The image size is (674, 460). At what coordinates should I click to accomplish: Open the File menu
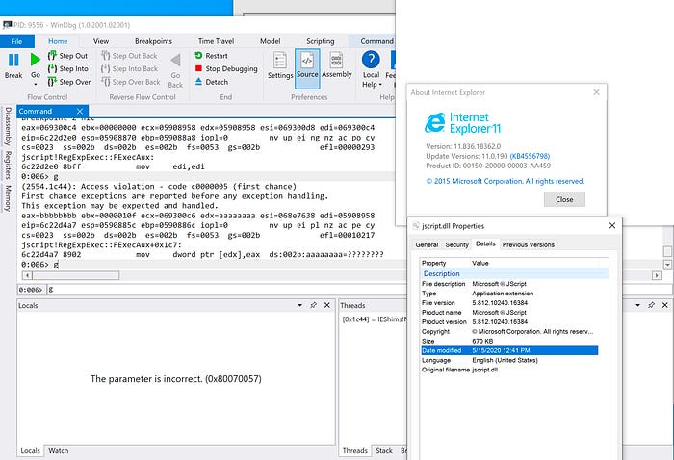pos(16,41)
